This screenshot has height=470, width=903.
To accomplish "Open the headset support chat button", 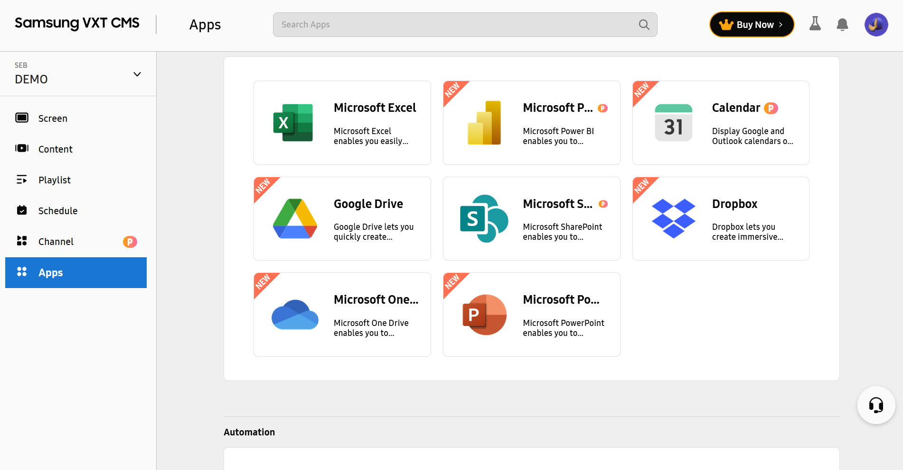I will click(876, 405).
